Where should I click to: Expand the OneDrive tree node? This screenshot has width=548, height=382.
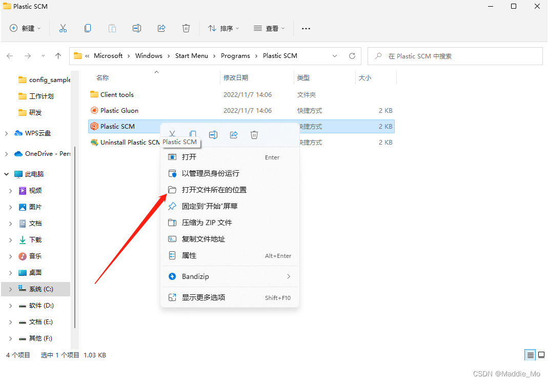point(7,154)
